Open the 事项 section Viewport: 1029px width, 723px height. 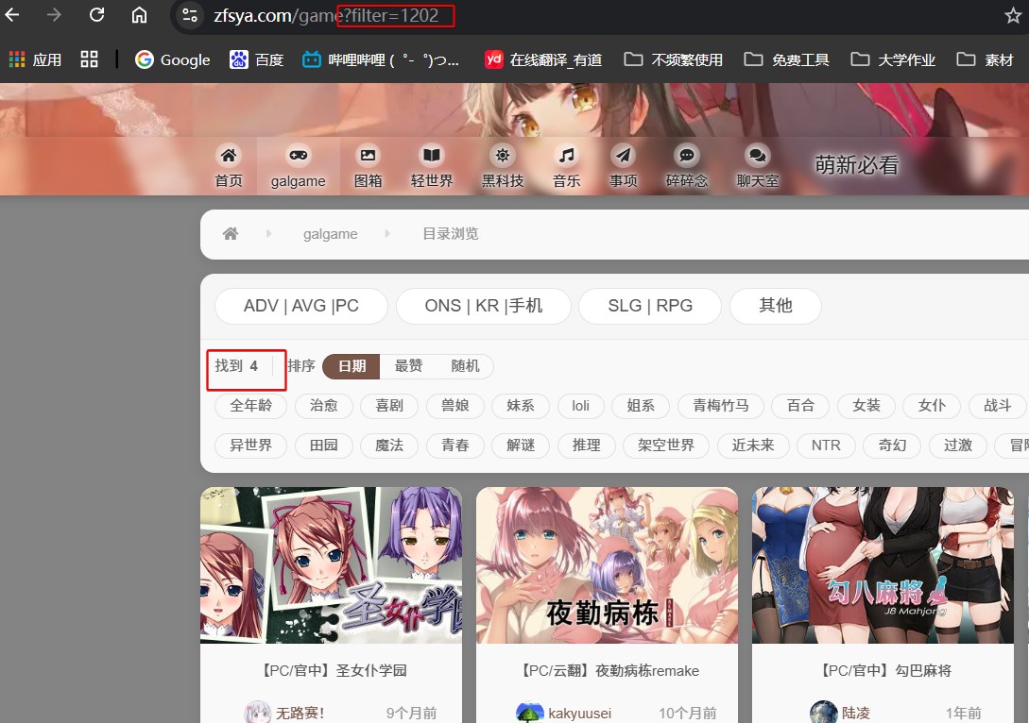tap(623, 166)
